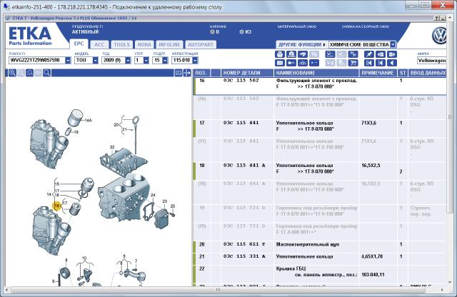Viewport: 457px width, 297px height.
Task: Click the pushpin icon in the toolbar
Action: tap(368, 54)
